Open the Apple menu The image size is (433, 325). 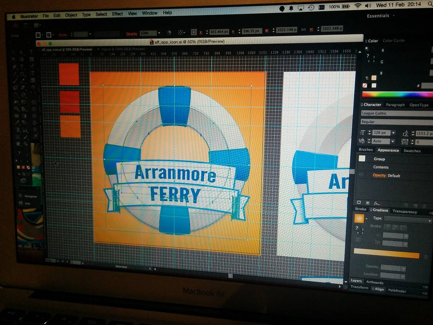click(14, 17)
